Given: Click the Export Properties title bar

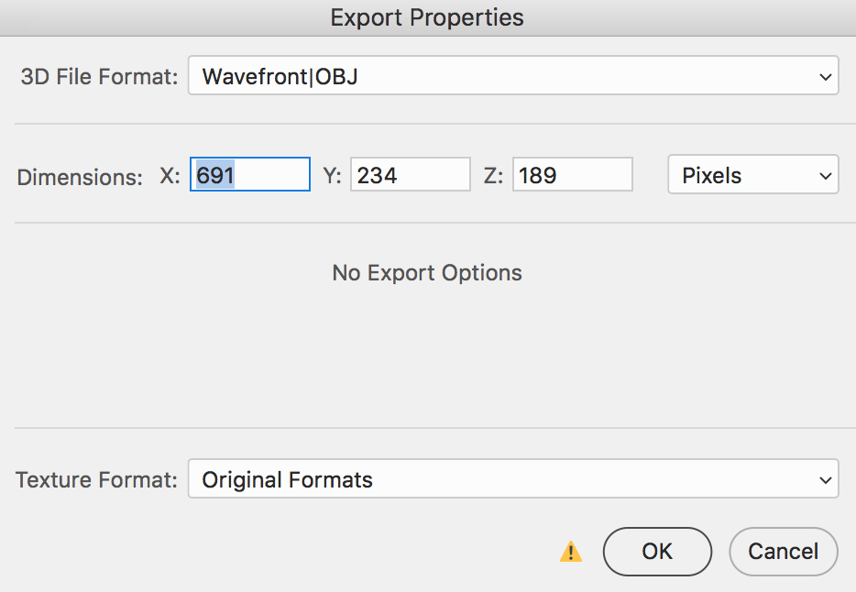Looking at the screenshot, I should click(427, 17).
